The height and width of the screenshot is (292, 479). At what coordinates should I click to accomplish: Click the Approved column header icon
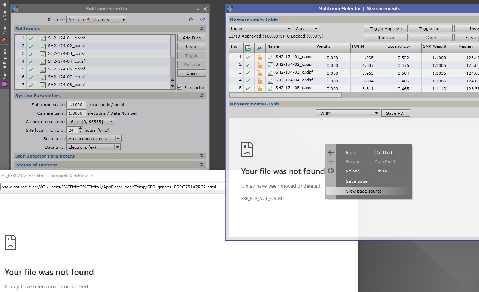click(248, 48)
